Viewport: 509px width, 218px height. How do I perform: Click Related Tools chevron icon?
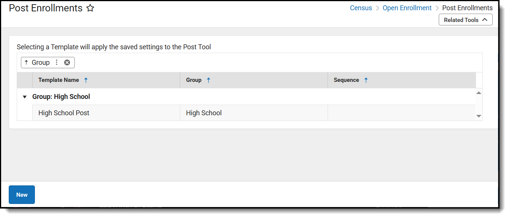[x=485, y=20]
